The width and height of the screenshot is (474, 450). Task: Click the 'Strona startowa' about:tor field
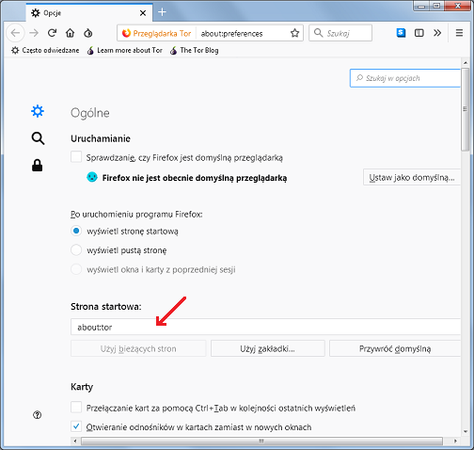click(x=265, y=327)
